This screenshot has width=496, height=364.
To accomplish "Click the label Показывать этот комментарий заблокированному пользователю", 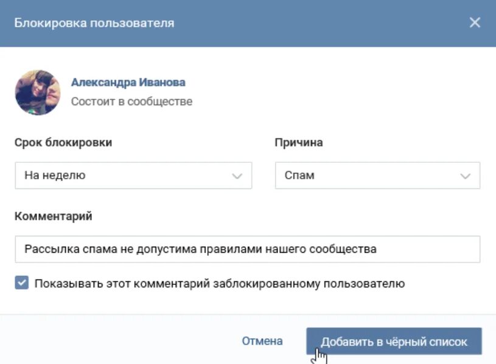I will (220, 284).
